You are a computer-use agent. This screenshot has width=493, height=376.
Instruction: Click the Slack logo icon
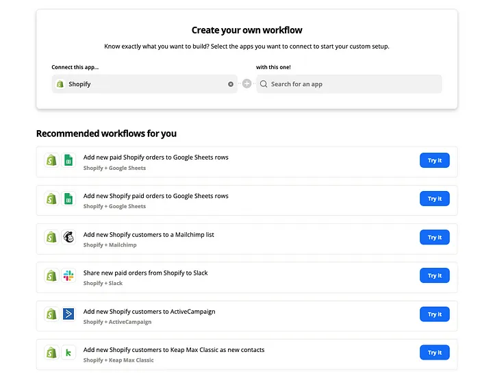(68, 276)
